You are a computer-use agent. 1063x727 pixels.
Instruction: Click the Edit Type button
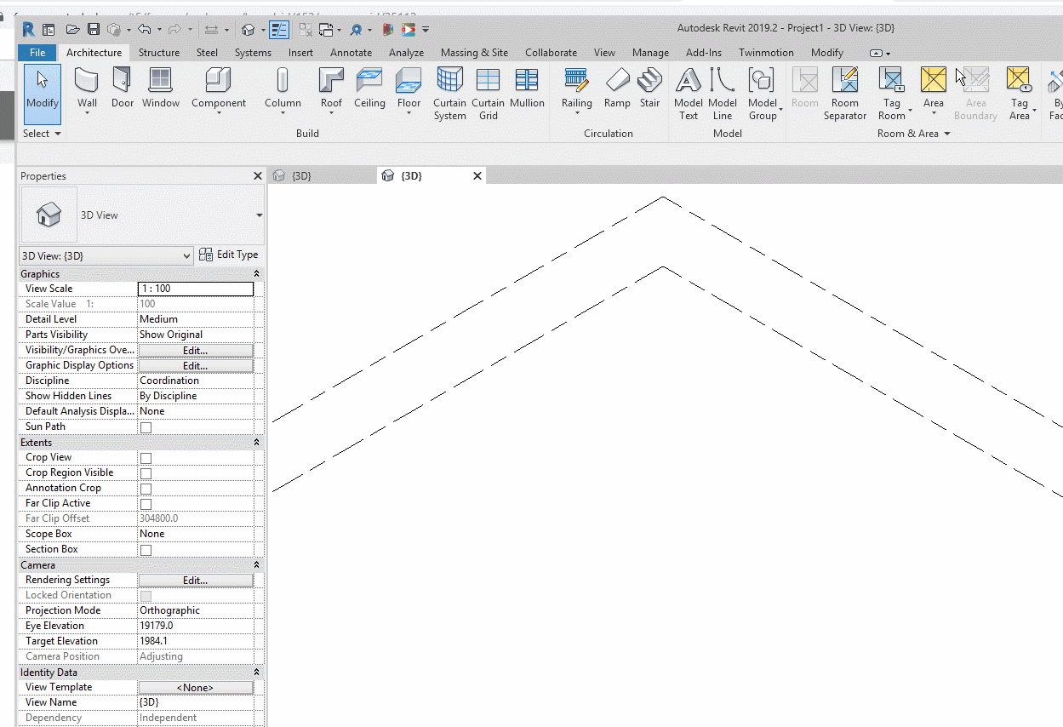[229, 255]
